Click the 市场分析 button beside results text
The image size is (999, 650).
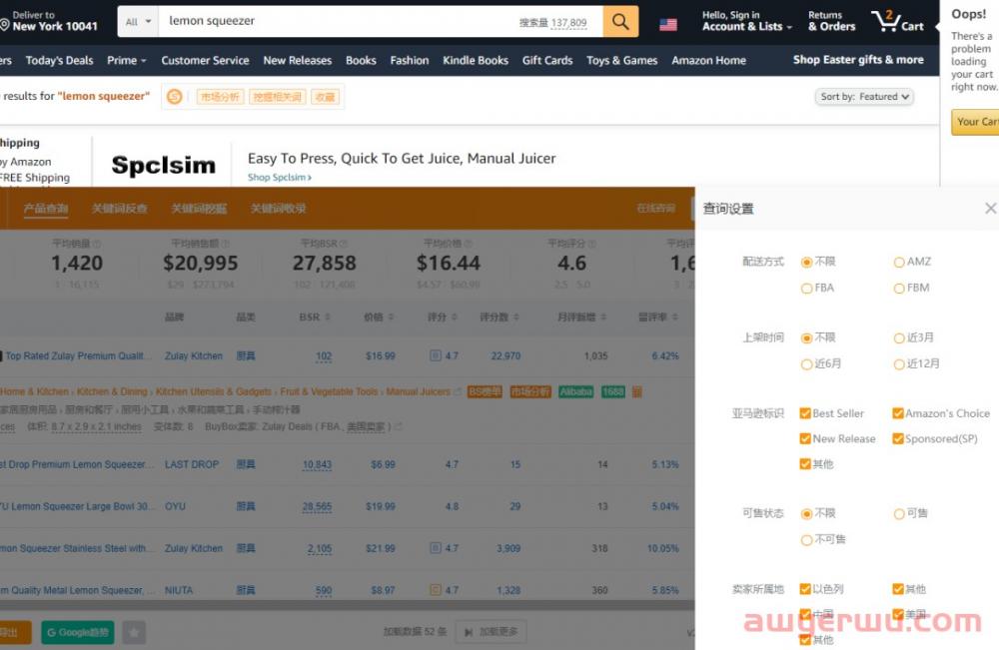point(219,97)
